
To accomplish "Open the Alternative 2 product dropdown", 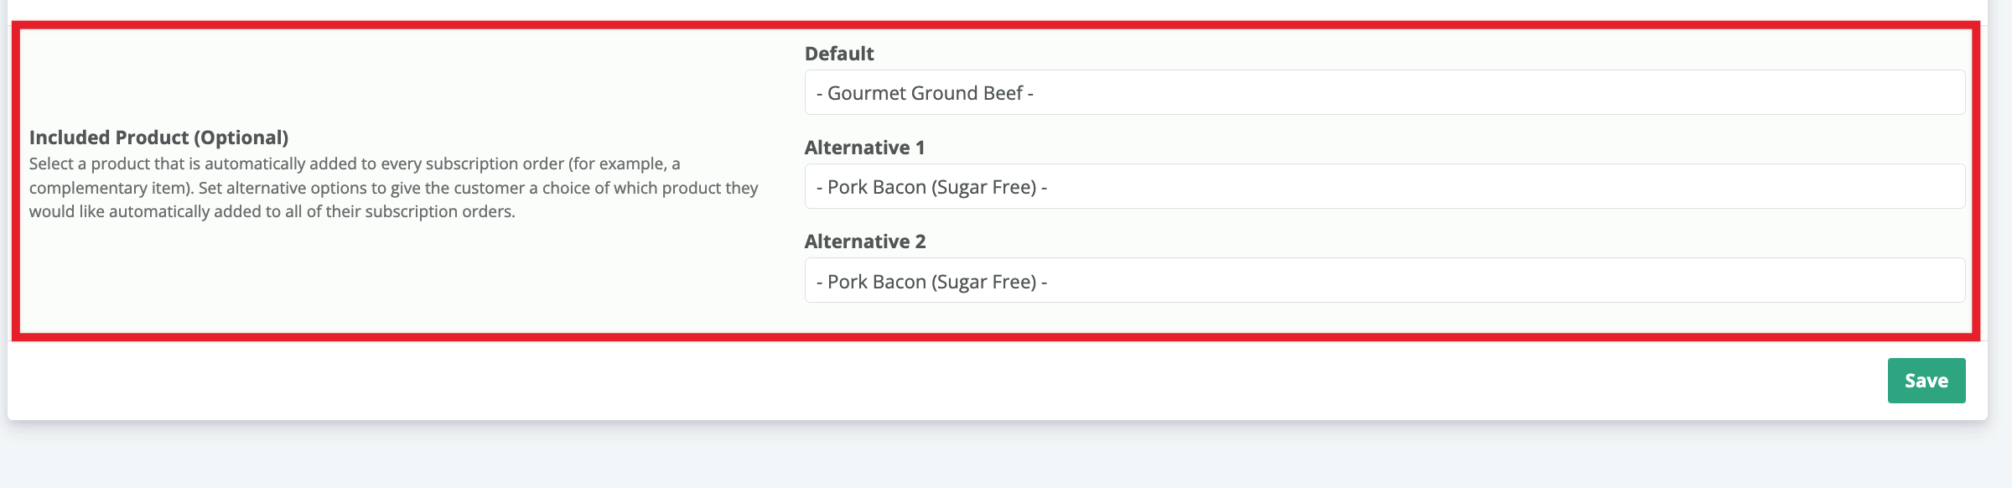I will (1383, 281).
